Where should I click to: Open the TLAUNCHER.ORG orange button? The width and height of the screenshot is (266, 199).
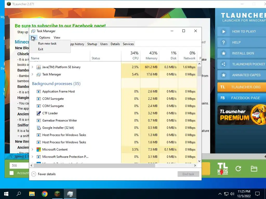pyautogui.click(x=242, y=87)
